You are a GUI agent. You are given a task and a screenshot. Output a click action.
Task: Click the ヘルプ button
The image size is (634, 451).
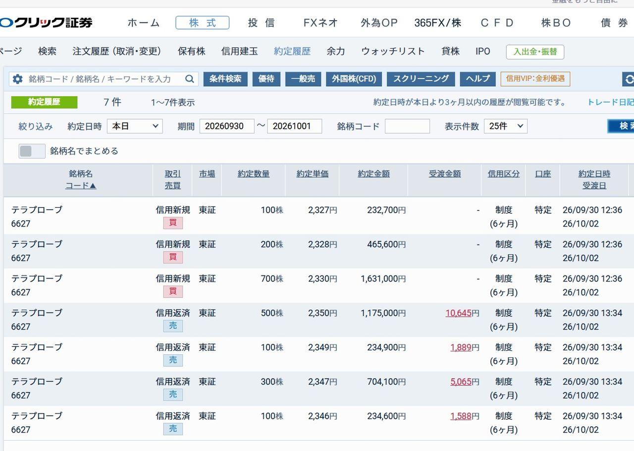tap(478, 79)
